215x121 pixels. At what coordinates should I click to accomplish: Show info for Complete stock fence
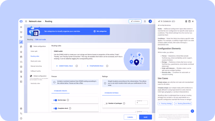coord(70,108)
